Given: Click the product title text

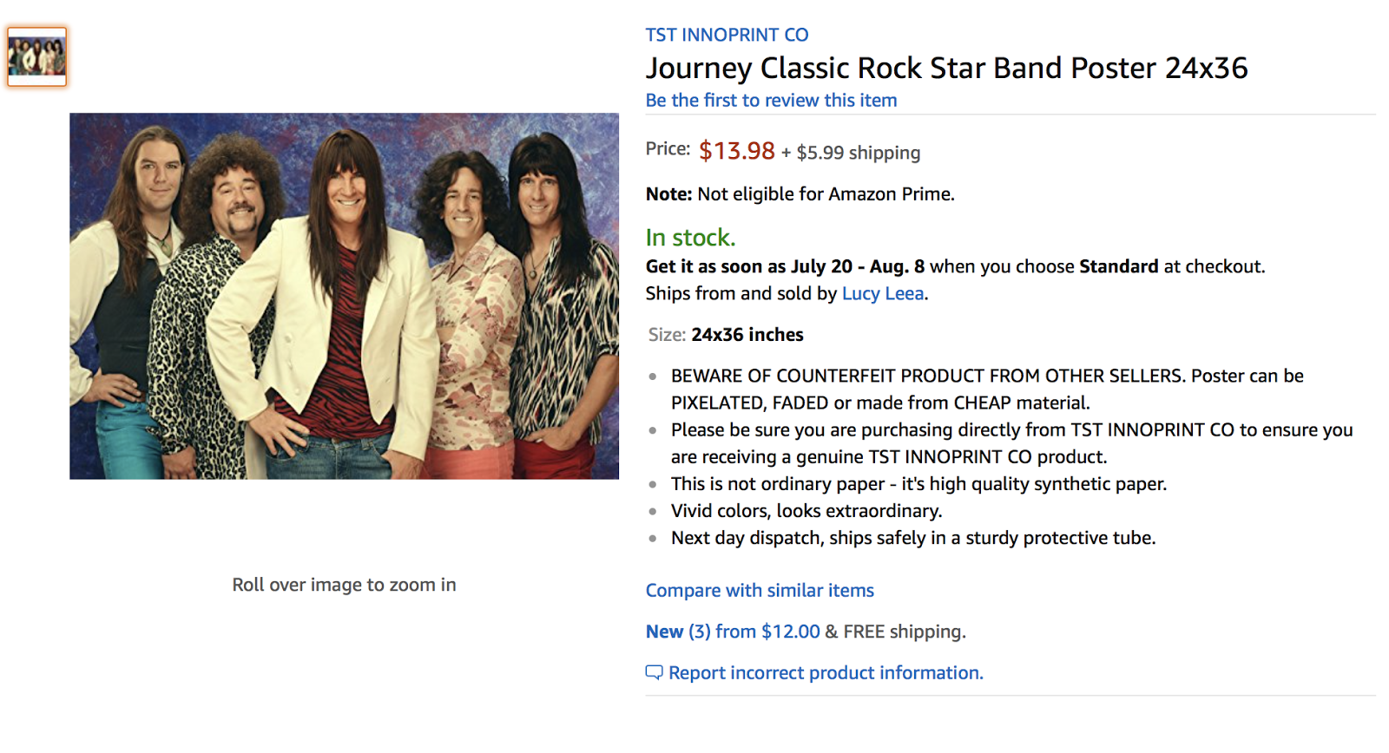Looking at the screenshot, I should (x=945, y=68).
